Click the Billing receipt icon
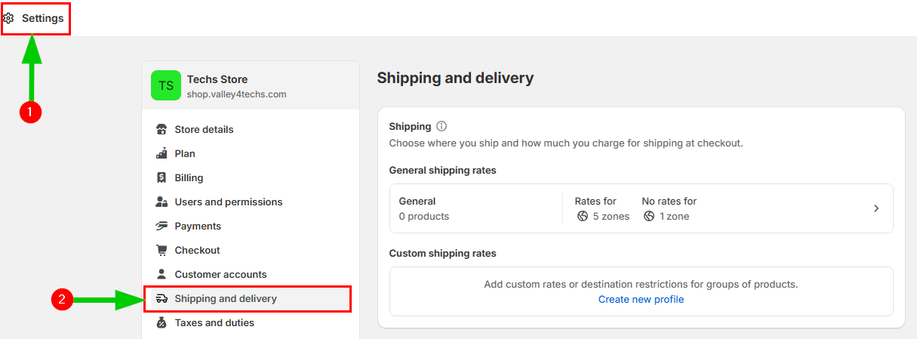 pos(162,177)
